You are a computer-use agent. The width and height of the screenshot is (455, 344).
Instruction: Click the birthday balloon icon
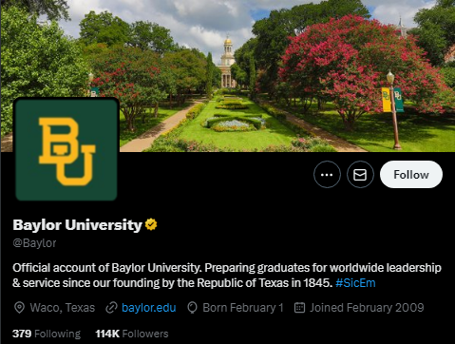point(192,308)
